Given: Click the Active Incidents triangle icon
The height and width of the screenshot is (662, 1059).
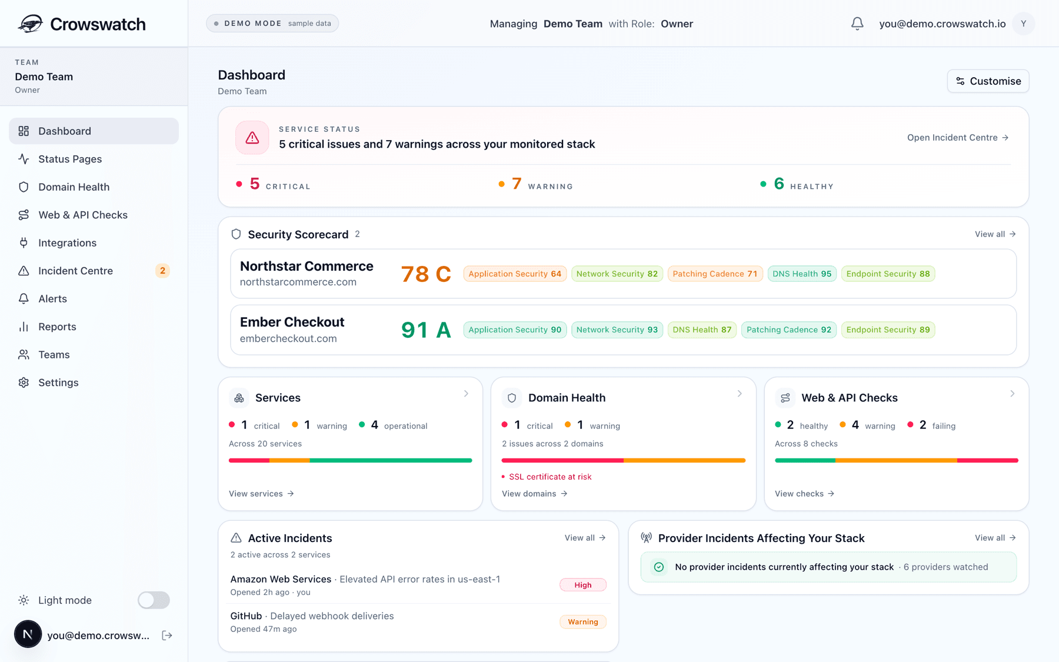Looking at the screenshot, I should coord(236,538).
